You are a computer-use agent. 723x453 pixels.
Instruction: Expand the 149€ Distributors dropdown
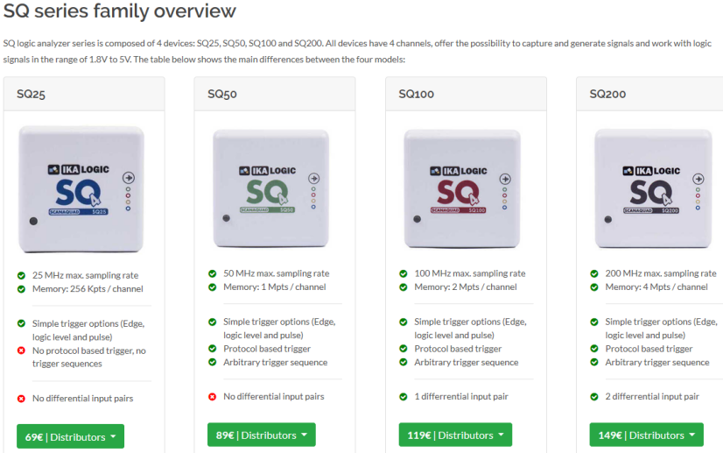[647, 435]
